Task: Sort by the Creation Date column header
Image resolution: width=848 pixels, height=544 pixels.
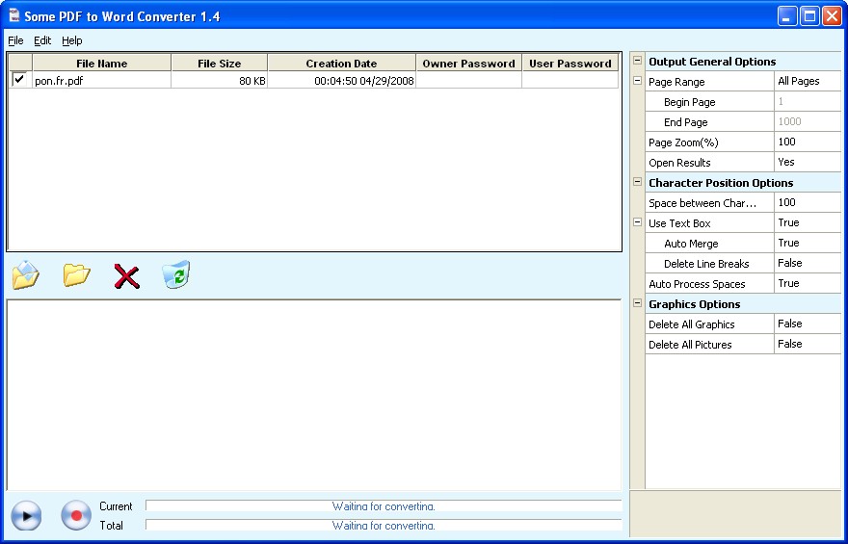Action: [341, 64]
